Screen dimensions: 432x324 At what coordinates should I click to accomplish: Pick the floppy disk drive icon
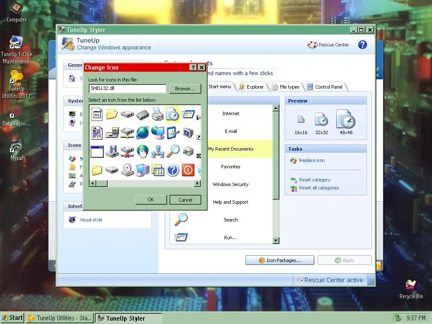112,151
